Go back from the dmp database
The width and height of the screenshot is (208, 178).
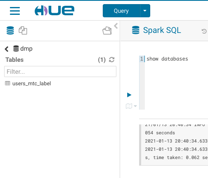coord(7,49)
